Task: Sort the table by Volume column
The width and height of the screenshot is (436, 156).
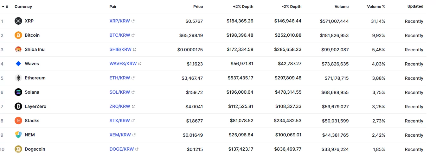Action: click(x=342, y=6)
